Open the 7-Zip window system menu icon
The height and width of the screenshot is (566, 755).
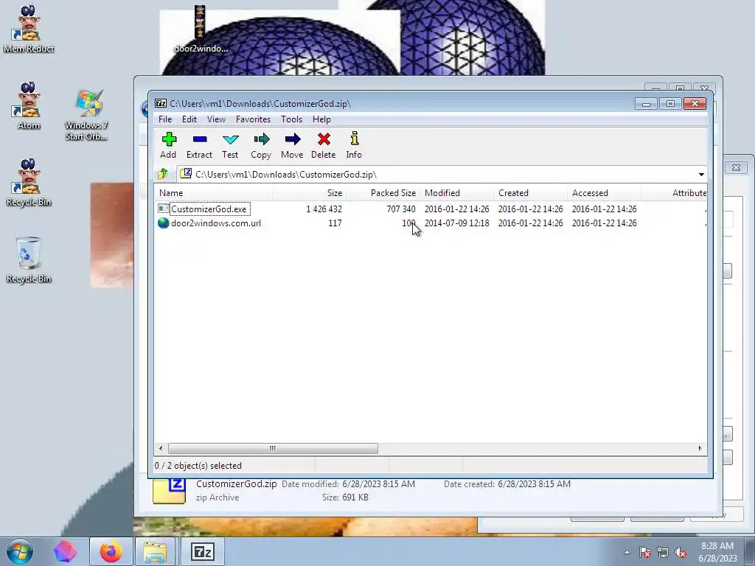point(161,103)
